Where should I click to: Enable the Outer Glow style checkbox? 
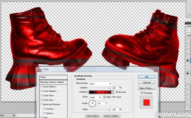click(x=42, y=96)
